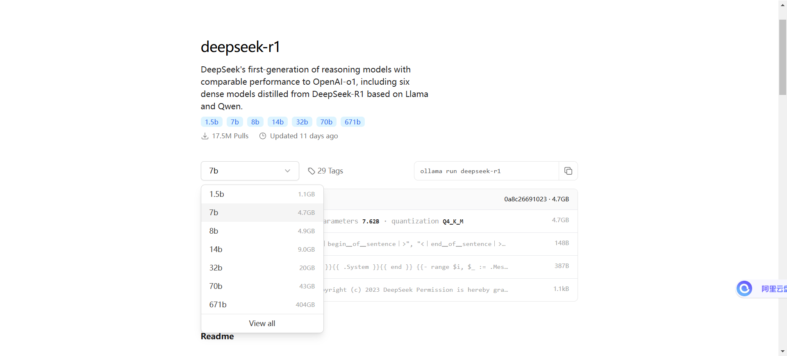
Task: Click the blue 70b tag badge
Action: pos(326,122)
